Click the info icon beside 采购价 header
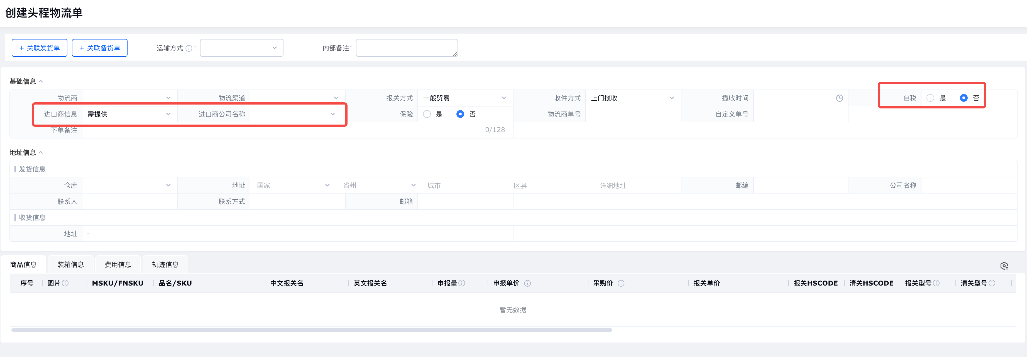This screenshot has width=1027, height=357. pyautogui.click(x=621, y=283)
